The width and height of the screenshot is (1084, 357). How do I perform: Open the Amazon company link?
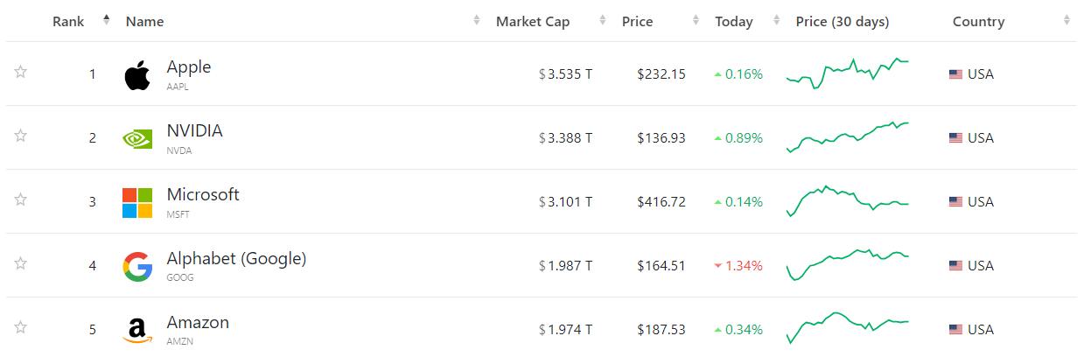pos(198,323)
